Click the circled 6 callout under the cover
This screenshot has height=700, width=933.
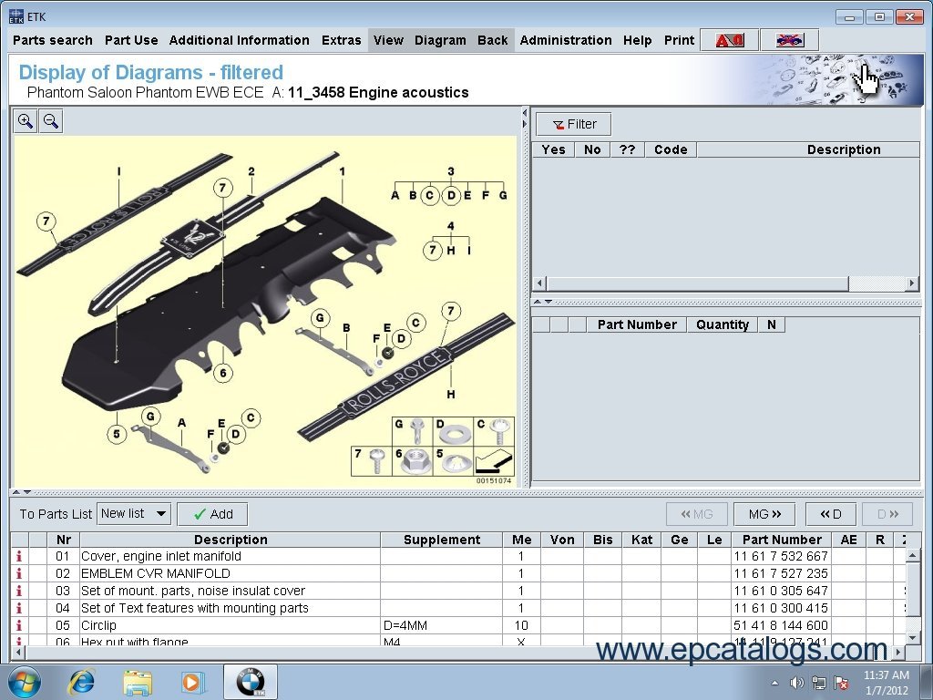[223, 373]
